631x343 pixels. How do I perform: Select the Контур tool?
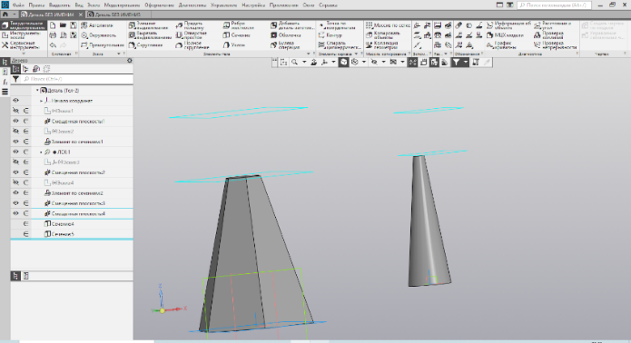pos(330,35)
